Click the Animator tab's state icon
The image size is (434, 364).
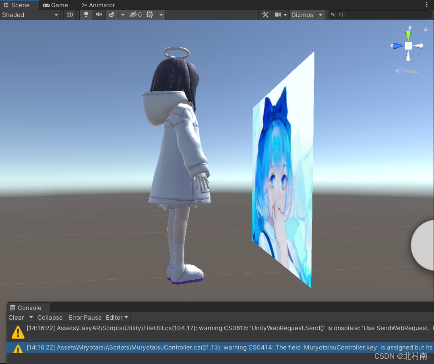pyautogui.click(x=85, y=5)
